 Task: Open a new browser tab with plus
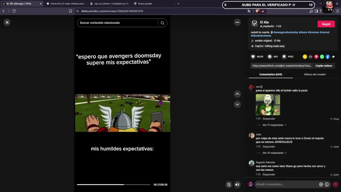tap(178, 4)
